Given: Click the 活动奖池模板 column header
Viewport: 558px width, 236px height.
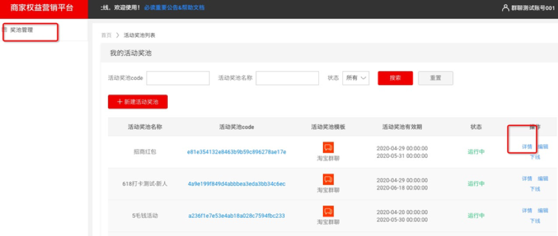Looking at the screenshot, I should (328, 127).
